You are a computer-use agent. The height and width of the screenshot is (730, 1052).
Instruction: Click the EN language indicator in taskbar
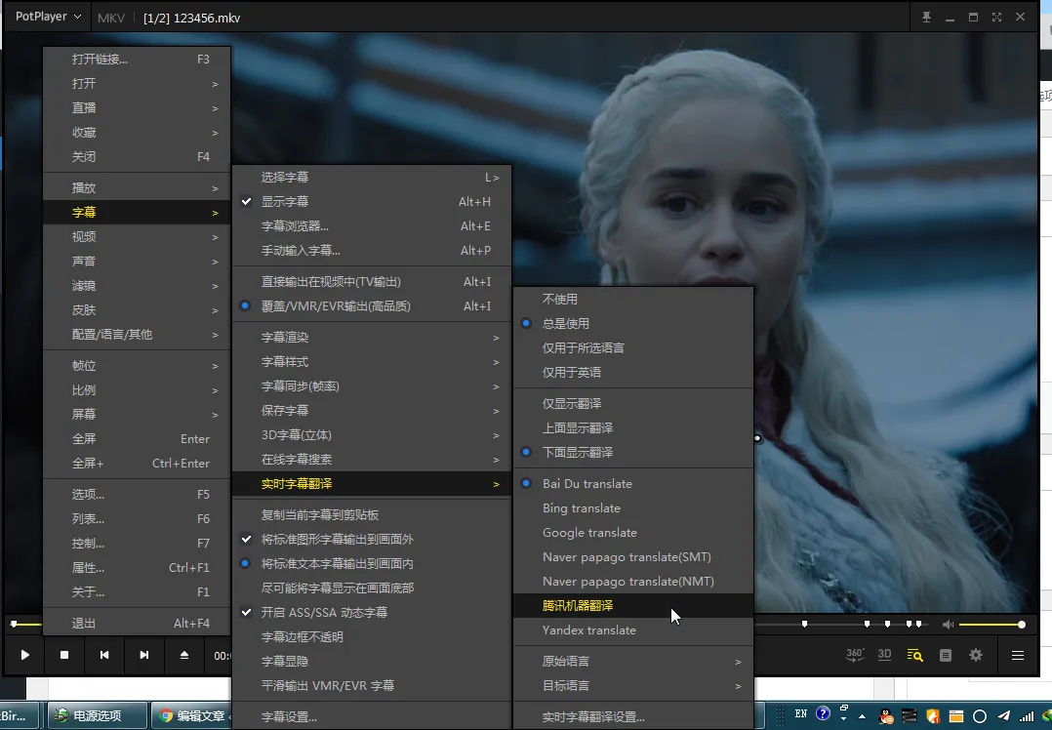pyautogui.click(x=801, y=714)
